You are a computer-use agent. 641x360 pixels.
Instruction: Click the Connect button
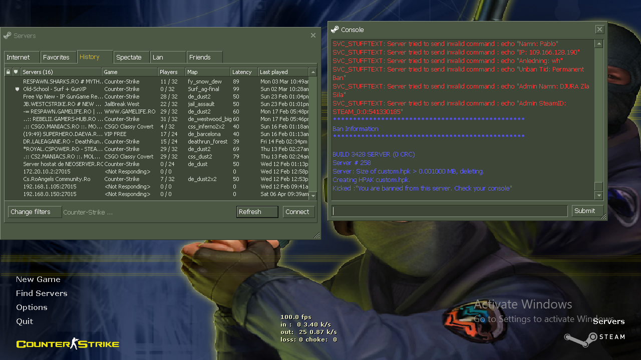tap(299, 212)
